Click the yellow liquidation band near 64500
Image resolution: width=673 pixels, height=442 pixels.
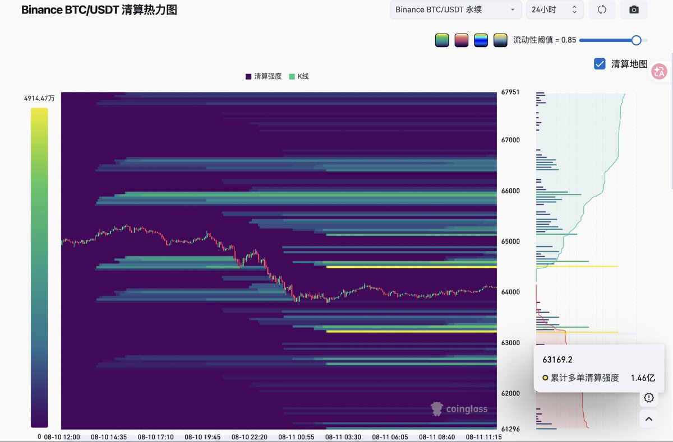click(411, 267)
